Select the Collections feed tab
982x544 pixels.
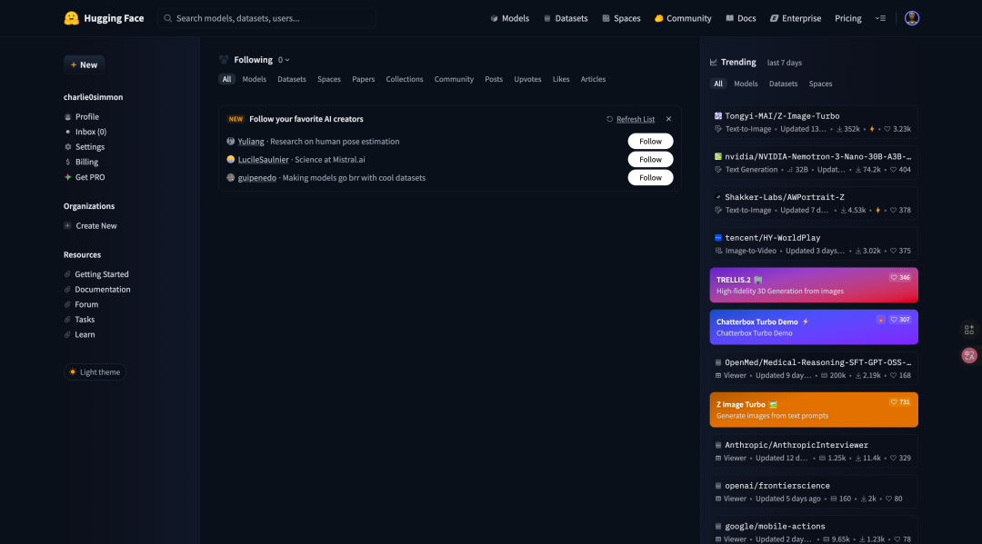coord(405,79)
